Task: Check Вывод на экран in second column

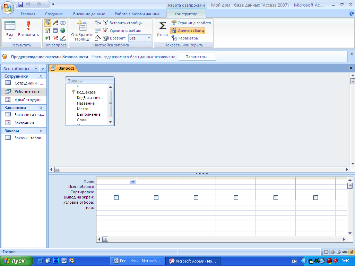Action: (156, 197)
